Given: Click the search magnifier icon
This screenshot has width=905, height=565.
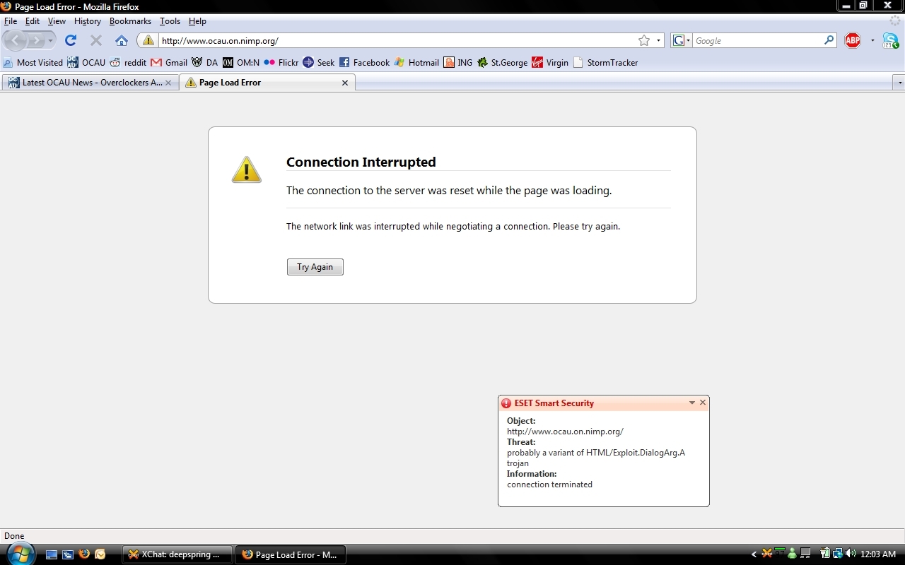Looking at the screenshot, I should point(829,40).
